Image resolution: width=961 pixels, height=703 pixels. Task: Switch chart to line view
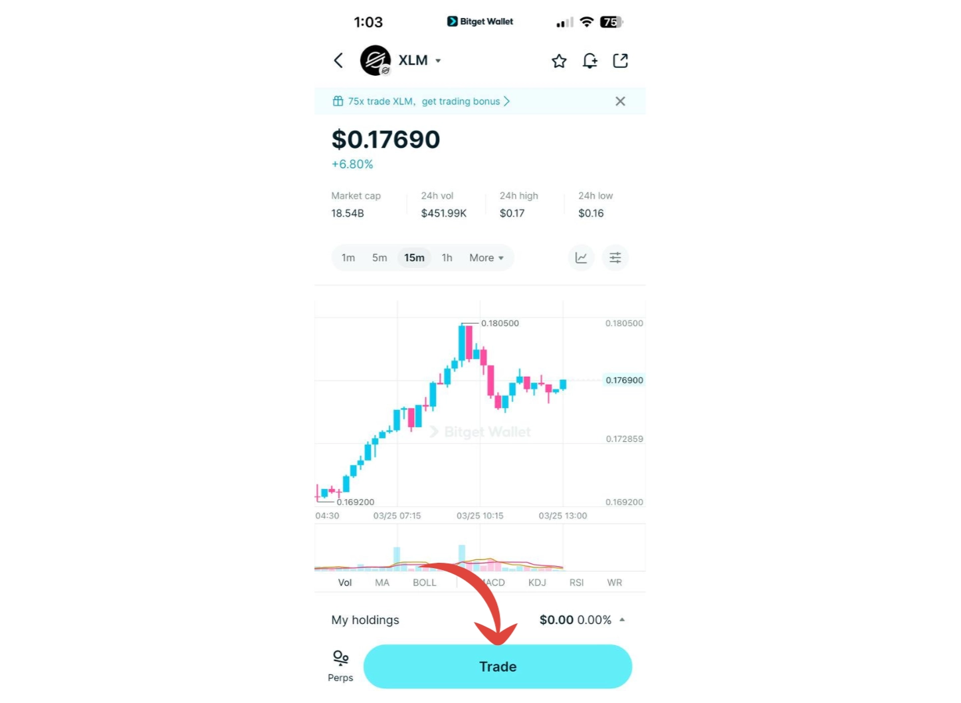pos(581,258)
